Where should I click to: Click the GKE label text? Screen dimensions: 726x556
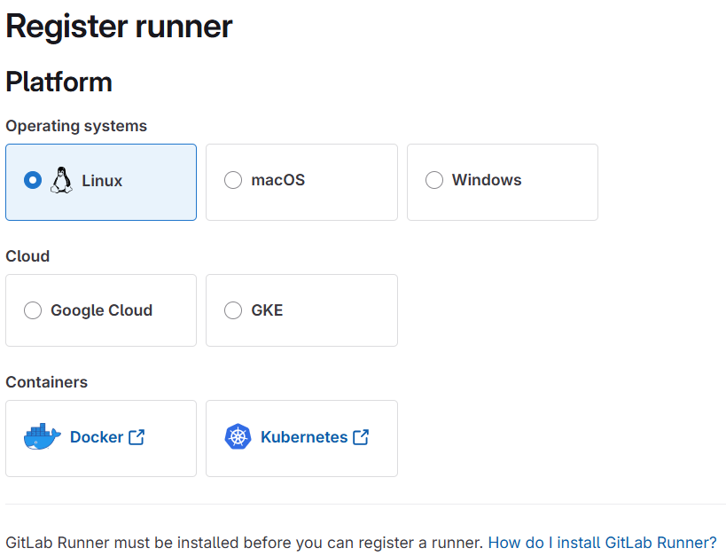tap(267, 310)
